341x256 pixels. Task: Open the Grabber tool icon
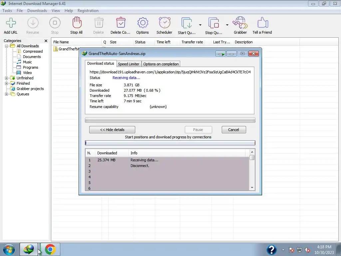tap(240, 23)
